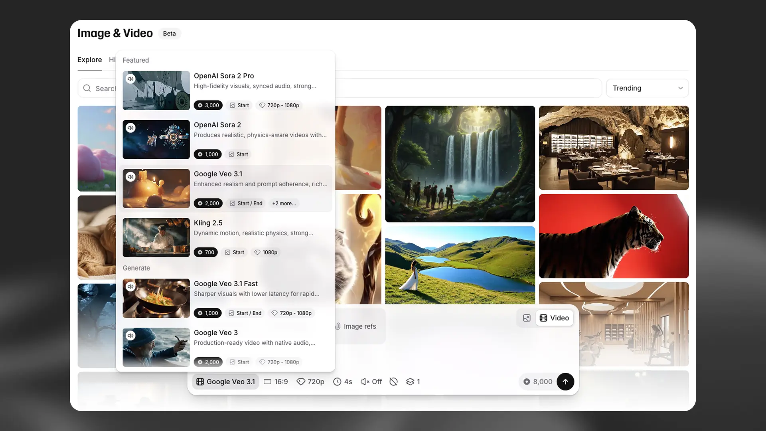Open the Trending sort dropdown
This screenshot has height=431, width=766.
647,88
